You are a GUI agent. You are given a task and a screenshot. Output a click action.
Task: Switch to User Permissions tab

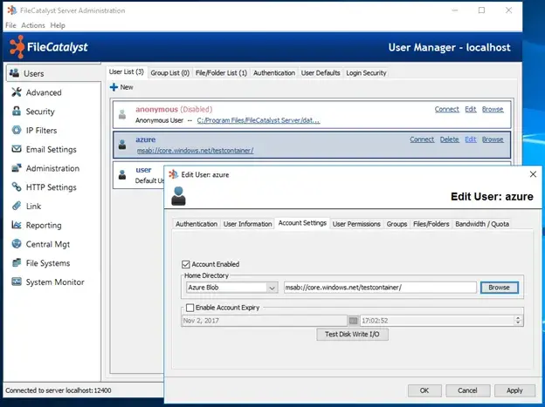[x=356, y=224]
